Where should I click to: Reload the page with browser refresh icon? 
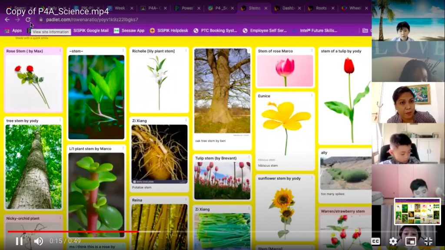point(28,20)
